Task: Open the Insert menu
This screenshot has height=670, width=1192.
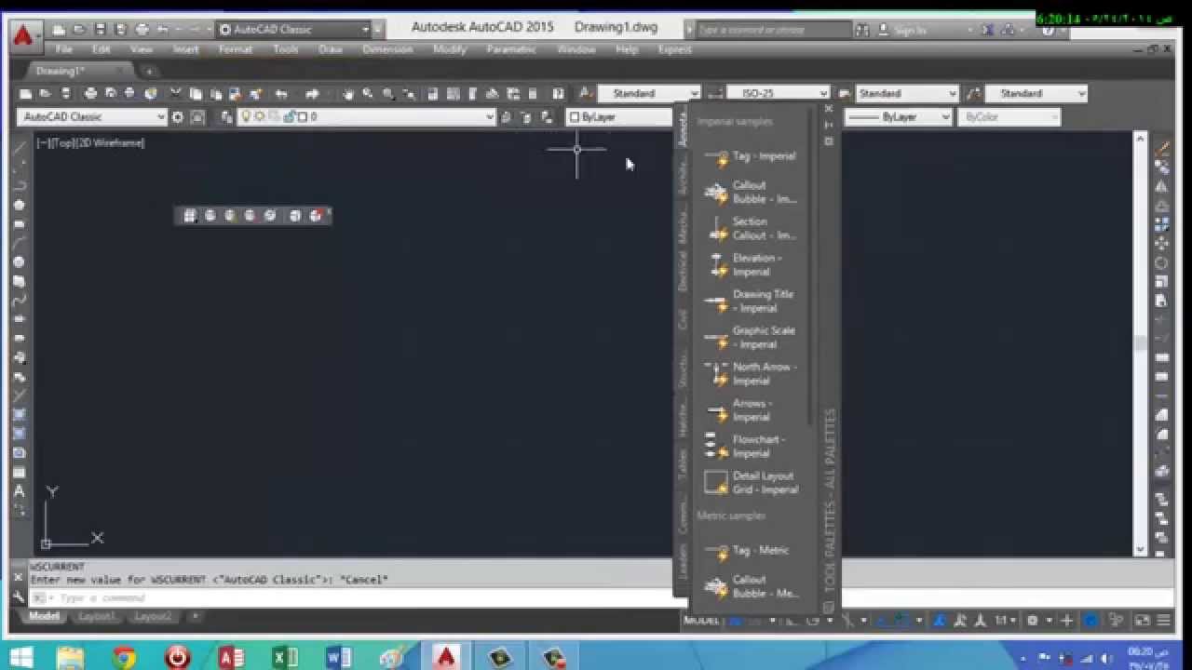Action: [185, 49]
